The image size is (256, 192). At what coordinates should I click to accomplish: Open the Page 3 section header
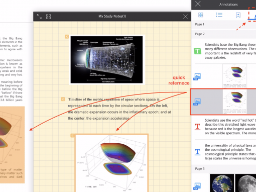point(223,169)
